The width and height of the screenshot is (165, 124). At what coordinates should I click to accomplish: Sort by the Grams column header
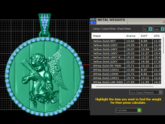click(132, 36)
